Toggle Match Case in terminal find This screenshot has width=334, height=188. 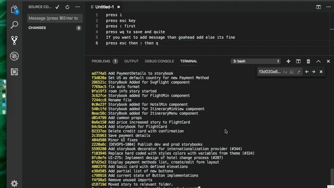click(x=285, y=72)
